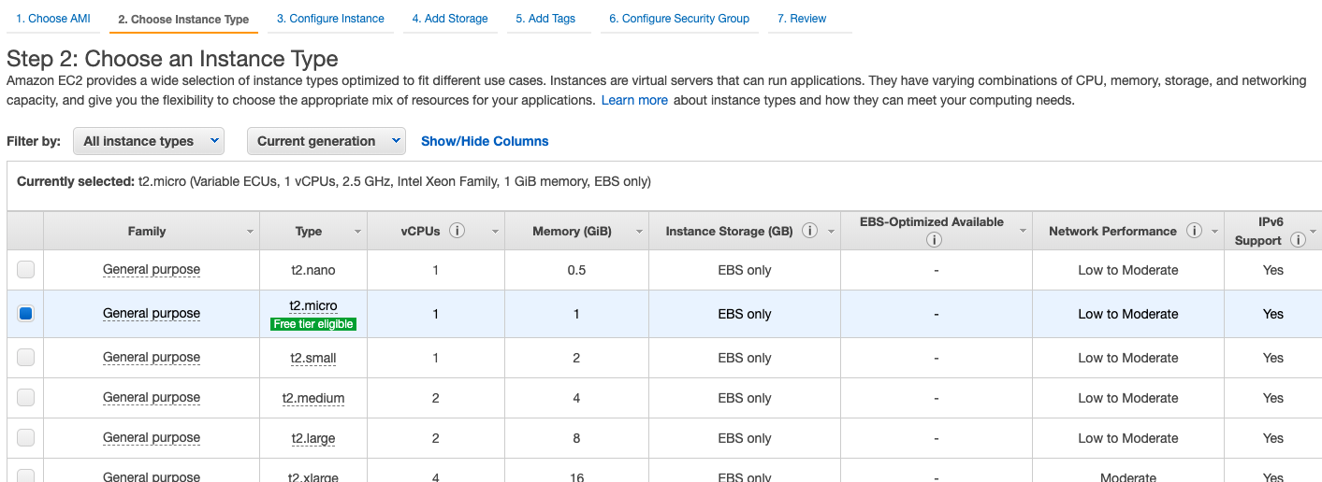Open the Family column sort arrow

click(x=250, y=232)
